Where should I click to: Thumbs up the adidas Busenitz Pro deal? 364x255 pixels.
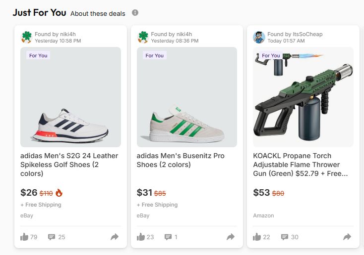141,237
